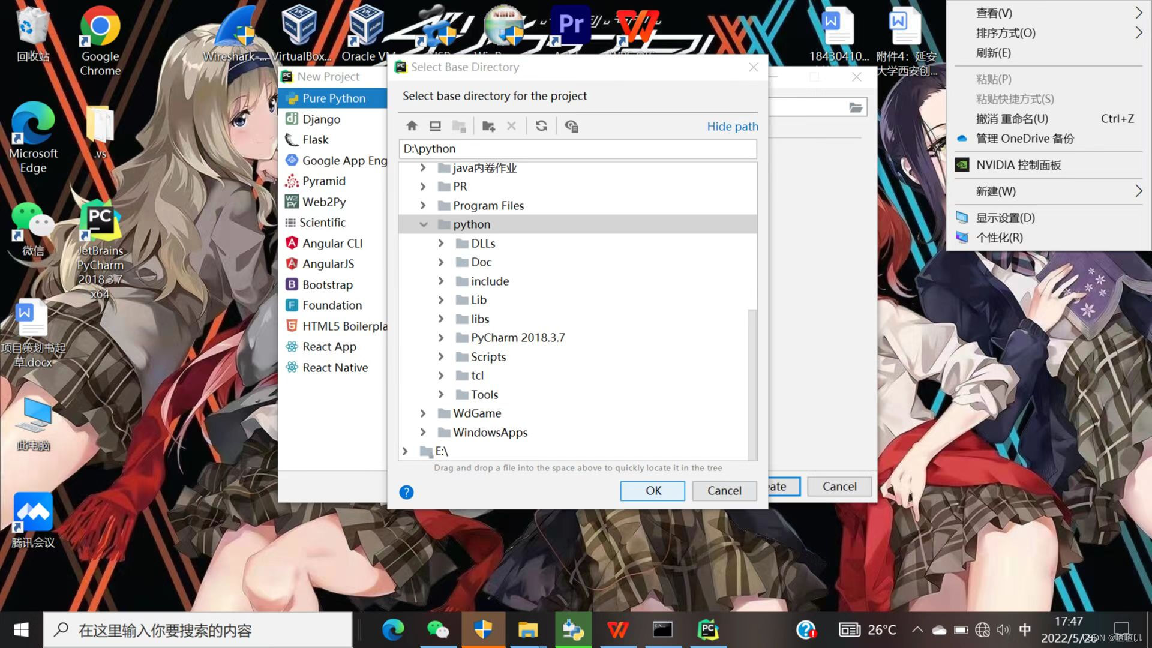Screen dimensions: 1152x648
Task: Click the blue help question mark icon
Action: (406, 492)
